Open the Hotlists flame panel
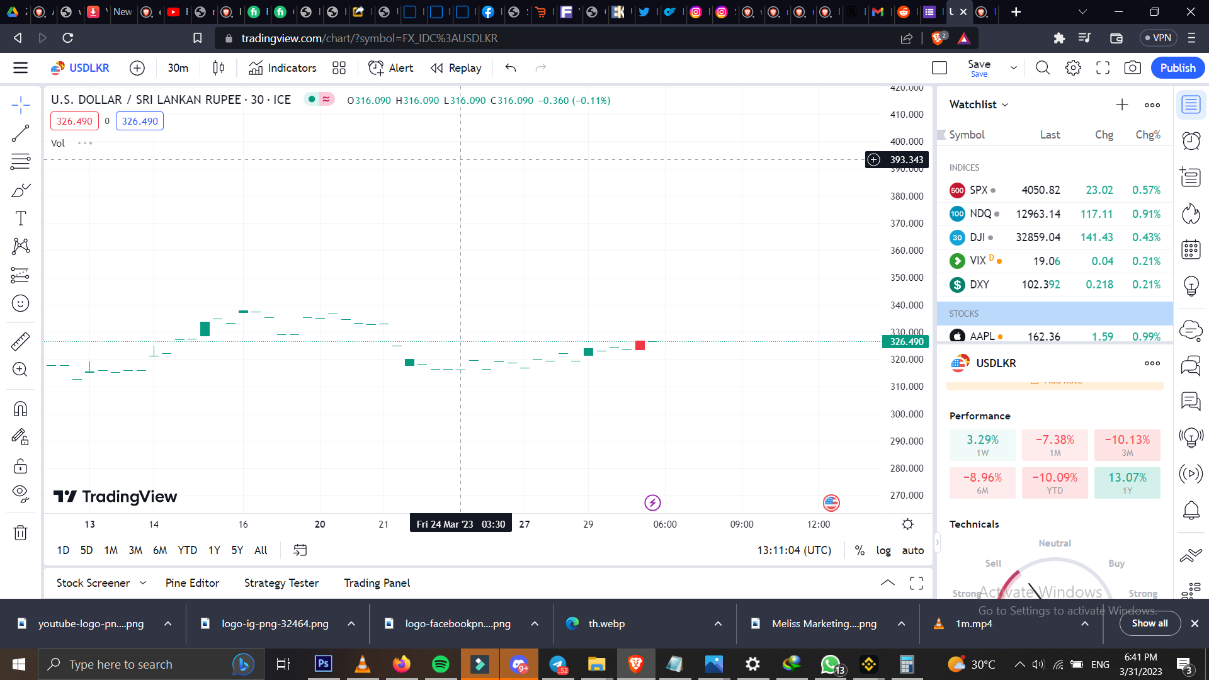 click(x=1191, y=214)
